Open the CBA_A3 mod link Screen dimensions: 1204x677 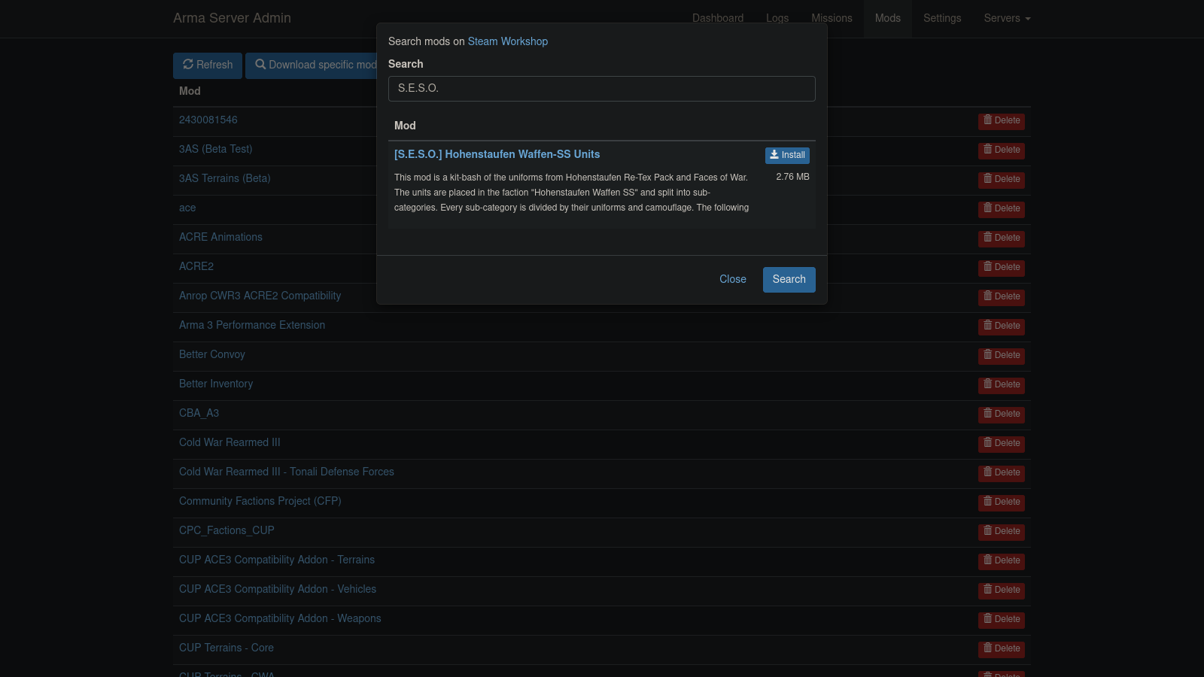coord(199,413)
